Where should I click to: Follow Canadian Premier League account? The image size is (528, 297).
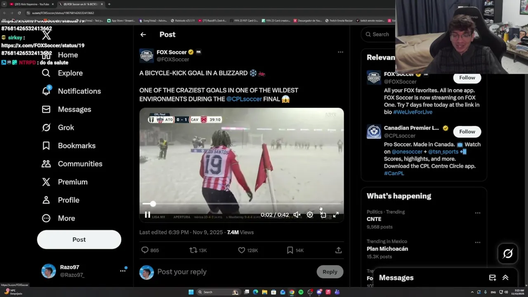click(467, 132)
